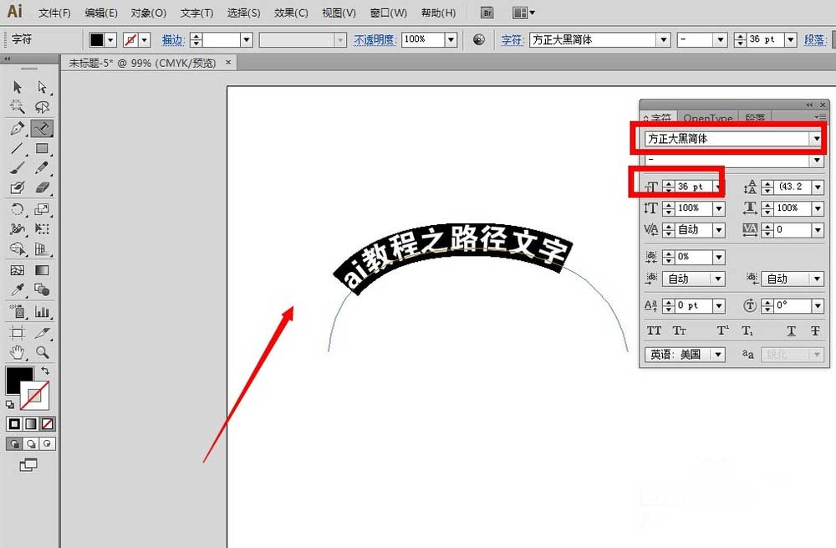
Task: Open arrange documents dropdown
Action: click(523, 13)
